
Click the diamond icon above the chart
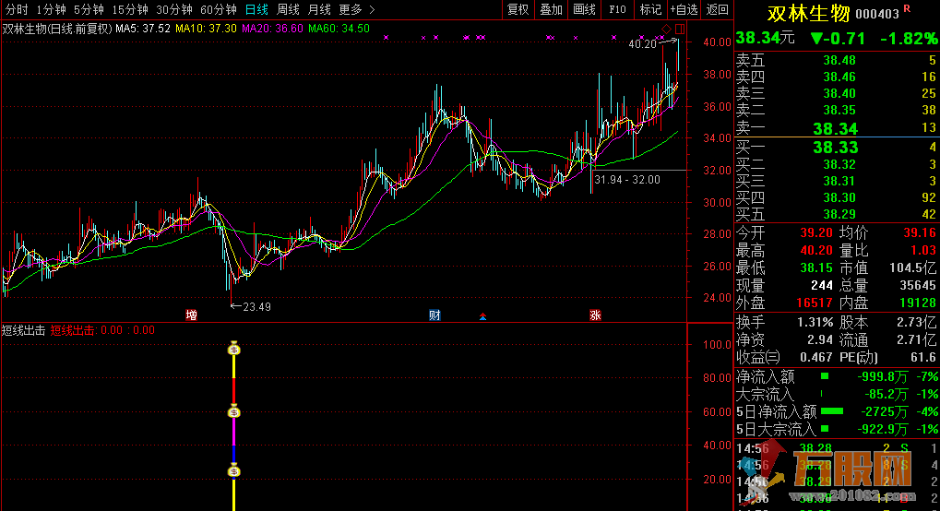pos(666,29)
